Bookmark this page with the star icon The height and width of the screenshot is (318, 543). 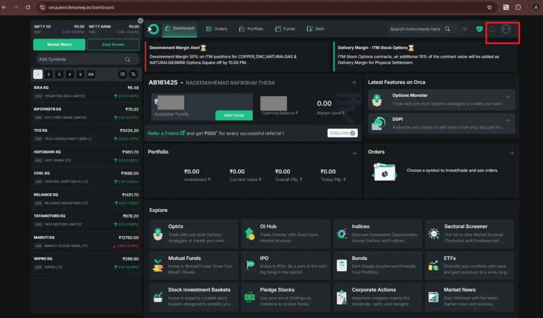click(489, 7)
